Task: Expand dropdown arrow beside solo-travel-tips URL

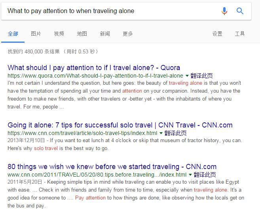Action: pos(161,133)
